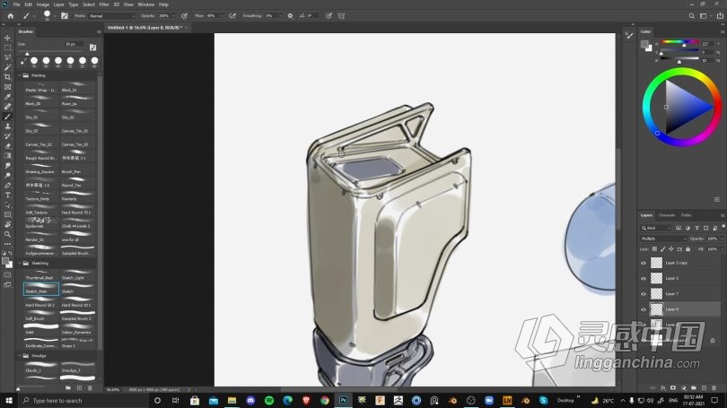Select the Smudge tool in the toolbox

7,165
